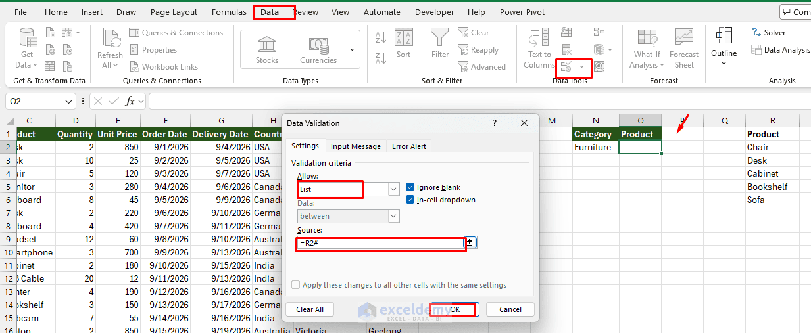This screenshot has height=333, width=811.
Task: Switch to the Formulas tab
Action: coord(229,12)
